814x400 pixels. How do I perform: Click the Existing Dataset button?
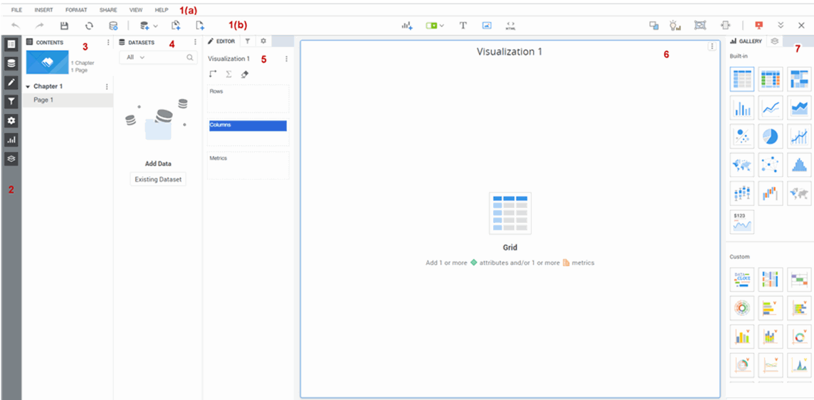(157, 179)
